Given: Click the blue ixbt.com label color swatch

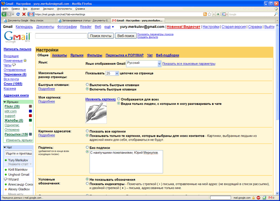Looking at the screenshot, I should tap(30, 111).
